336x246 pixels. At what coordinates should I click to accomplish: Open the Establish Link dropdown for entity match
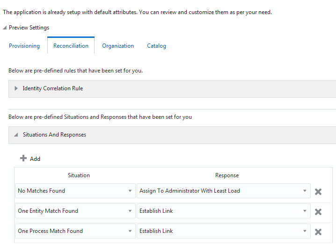pos(305,211)
